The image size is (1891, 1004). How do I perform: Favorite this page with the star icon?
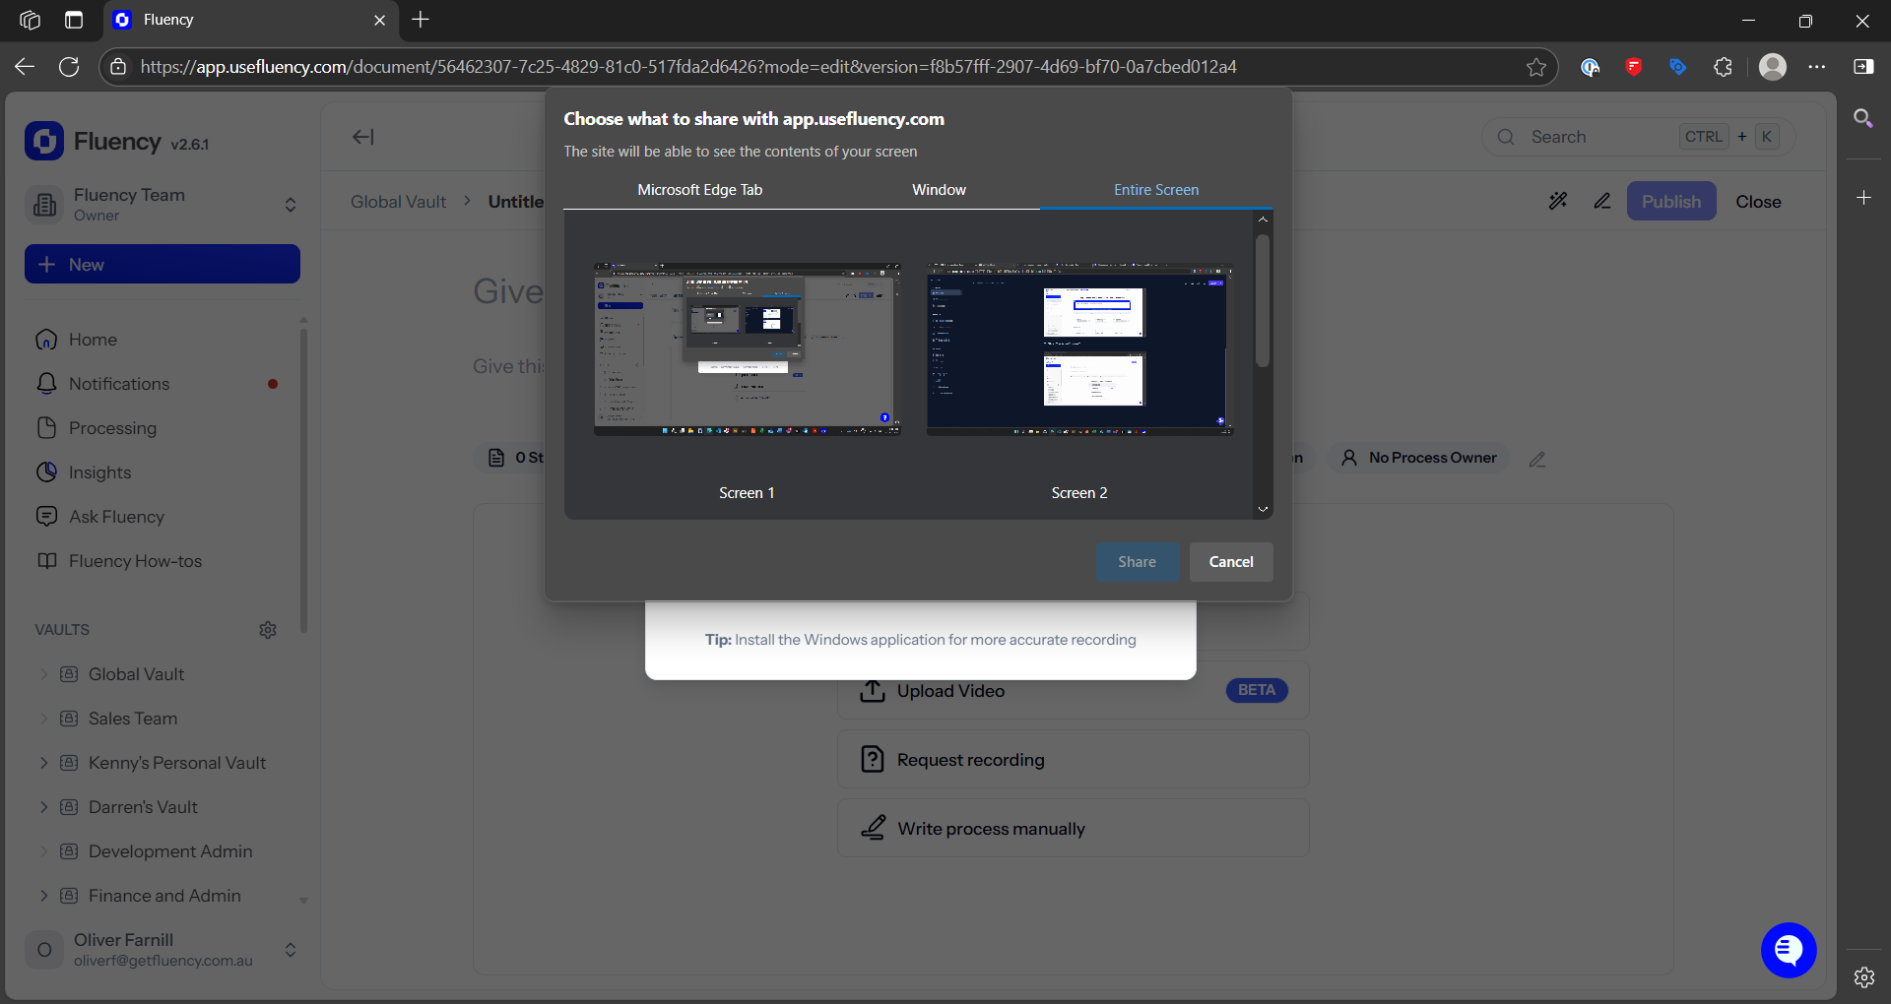(1536, 67)
